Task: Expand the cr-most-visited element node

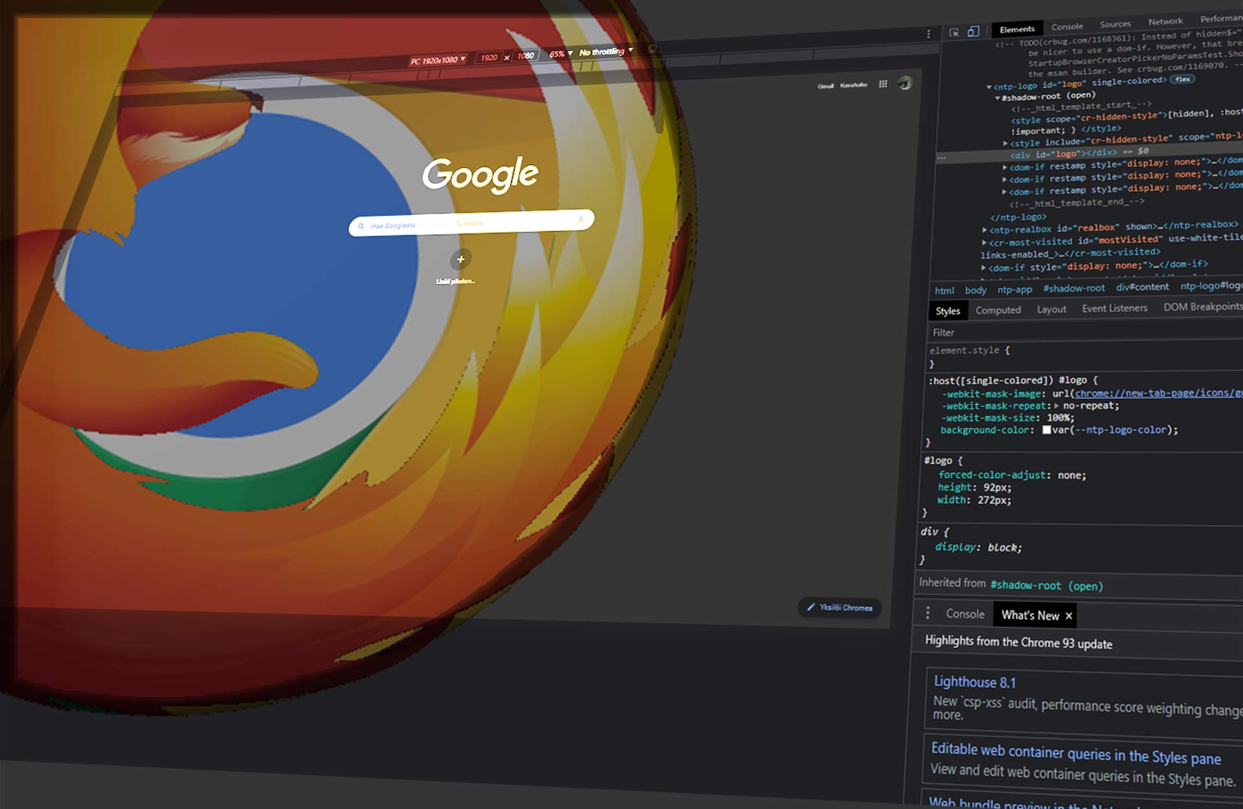Action: click(x=984, y=243)
